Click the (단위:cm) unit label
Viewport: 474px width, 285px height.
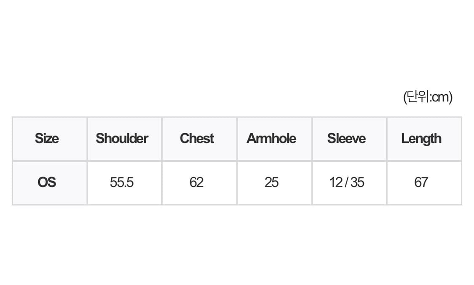click(x=427, y=98)
